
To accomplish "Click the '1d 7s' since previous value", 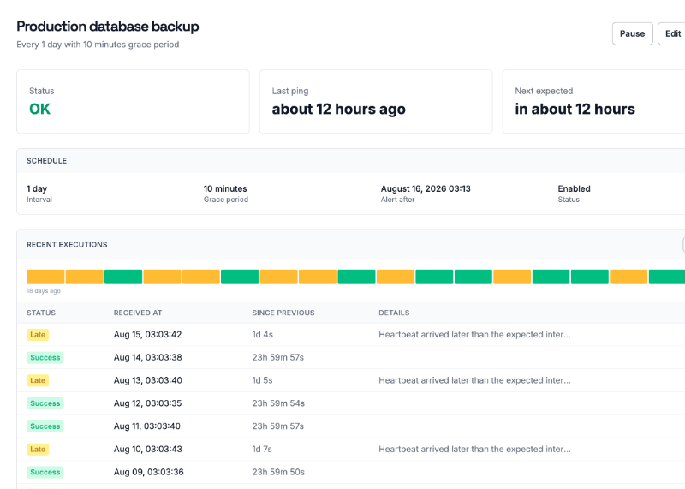I will (x=262, y=450).
